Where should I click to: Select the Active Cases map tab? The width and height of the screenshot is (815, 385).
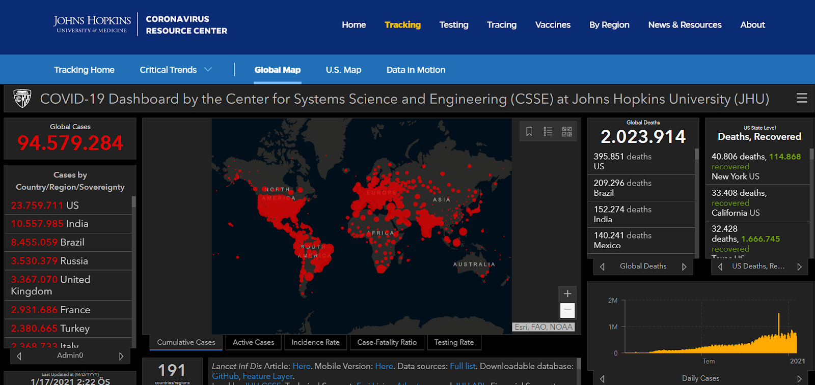[x=253, y=342]
